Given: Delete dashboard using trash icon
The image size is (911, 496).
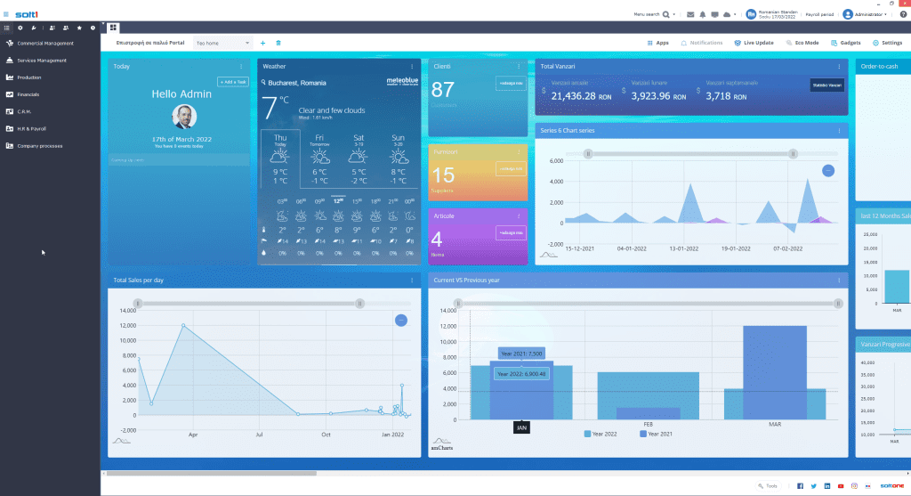Looking at the screenshot, I should pyautogui.click(x=278, y=43).
